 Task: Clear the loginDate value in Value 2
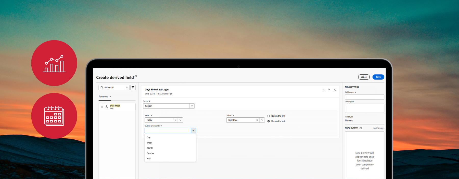pos(257,120)
